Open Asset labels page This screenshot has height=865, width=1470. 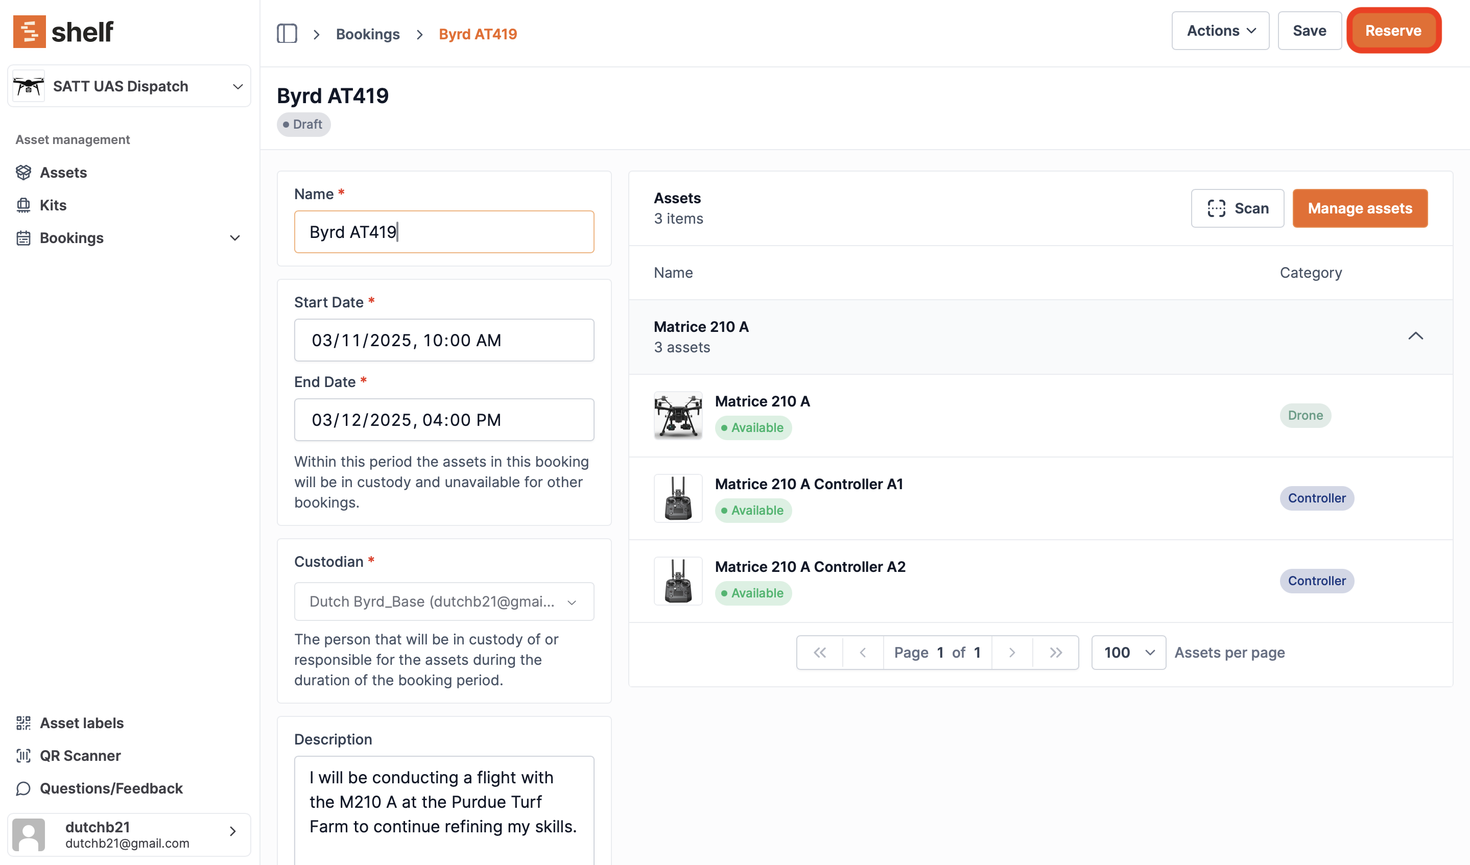click(x=82, y=723)
